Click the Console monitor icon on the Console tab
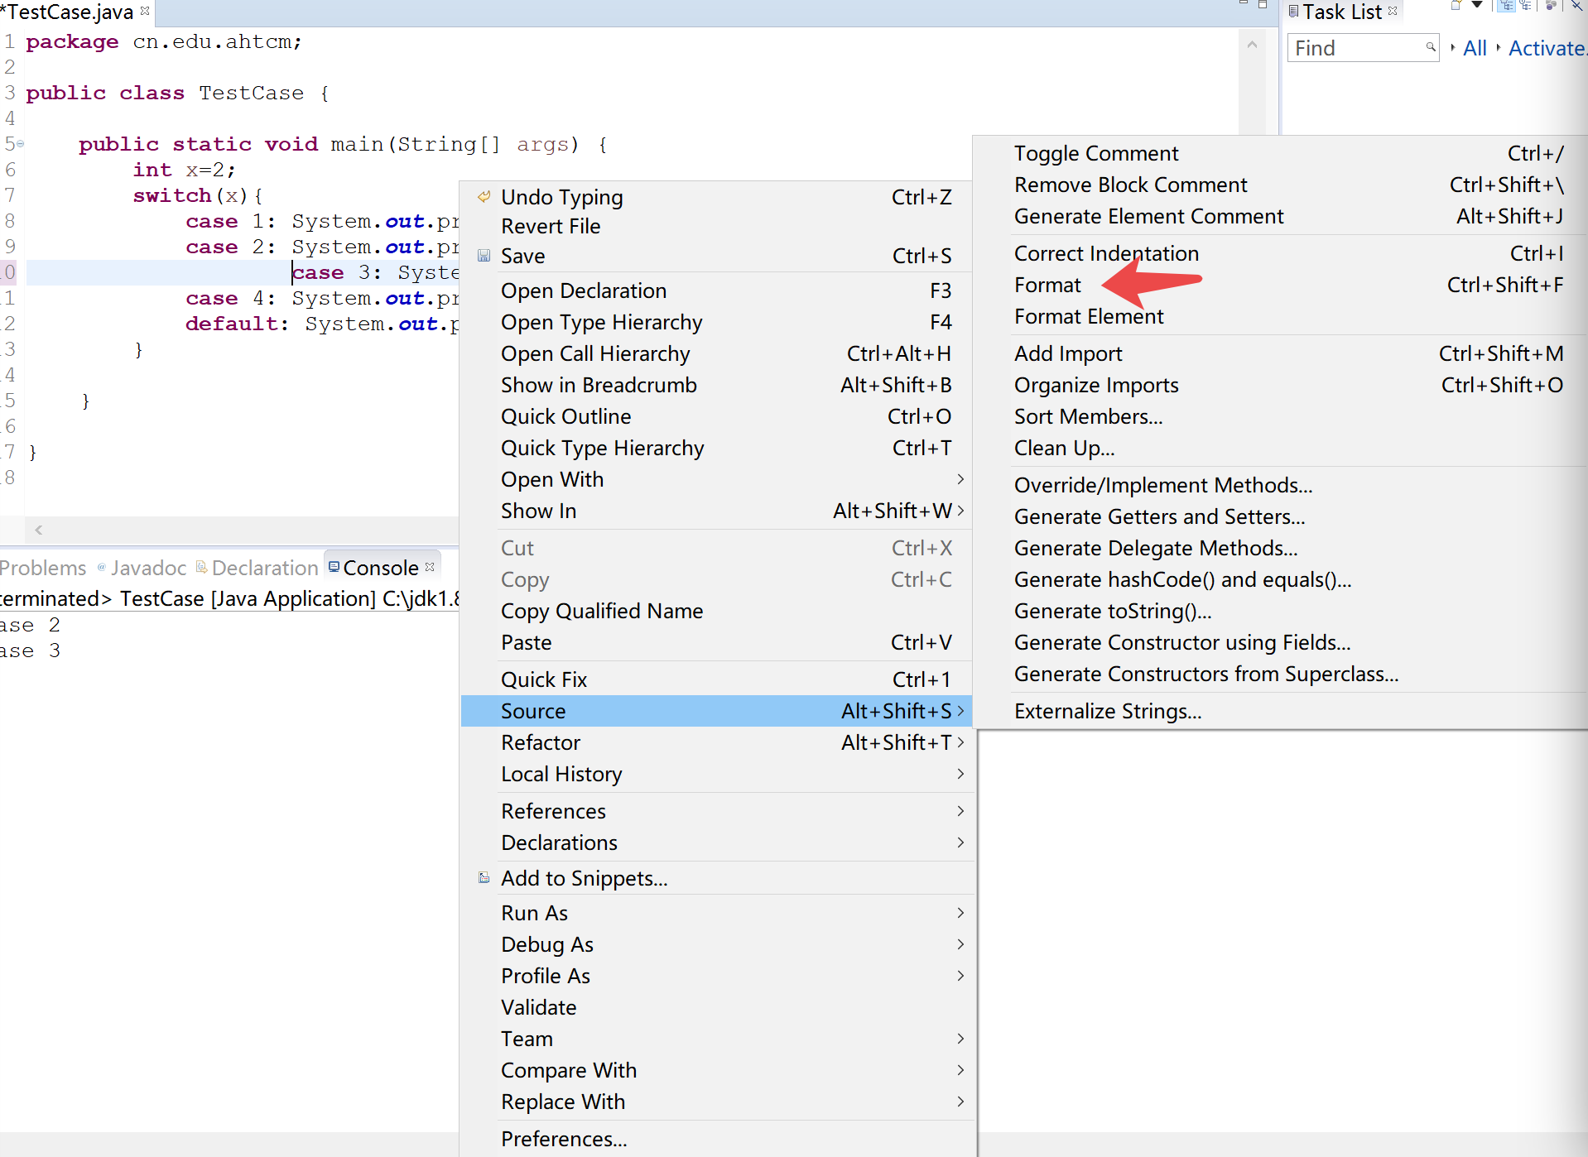Screen dimensions: 1588x1157 click(334, 567)
